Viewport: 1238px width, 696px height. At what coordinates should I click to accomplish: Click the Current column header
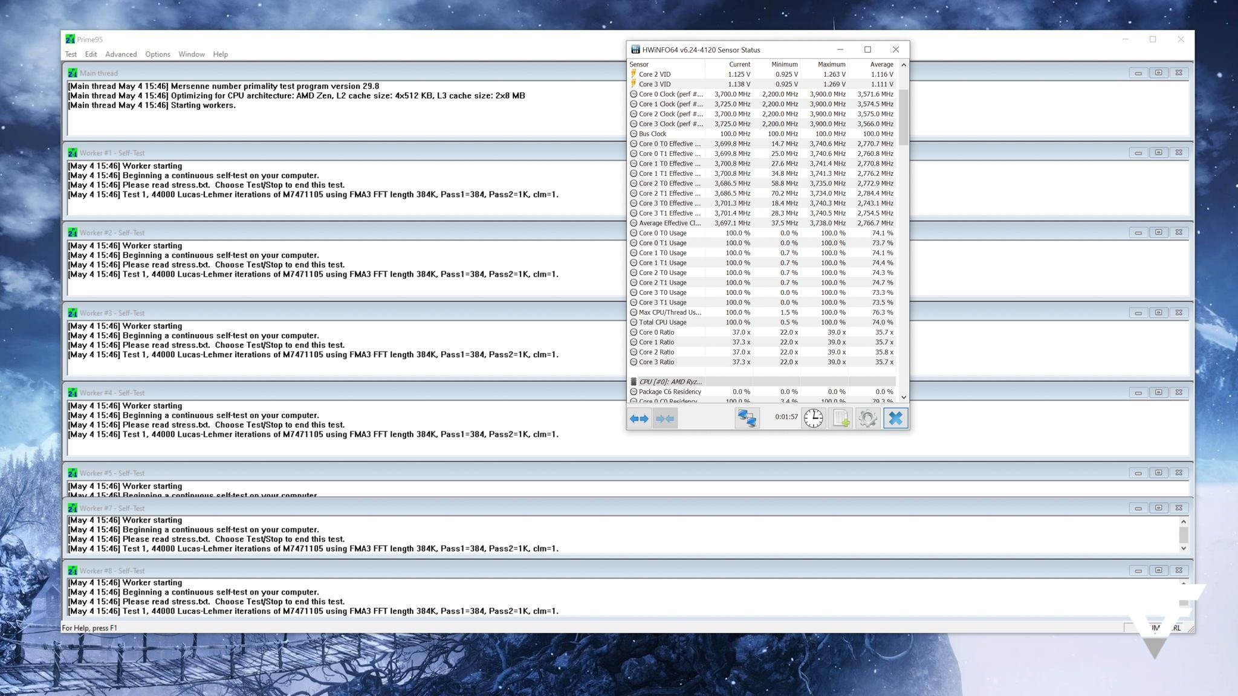(729, 64)
